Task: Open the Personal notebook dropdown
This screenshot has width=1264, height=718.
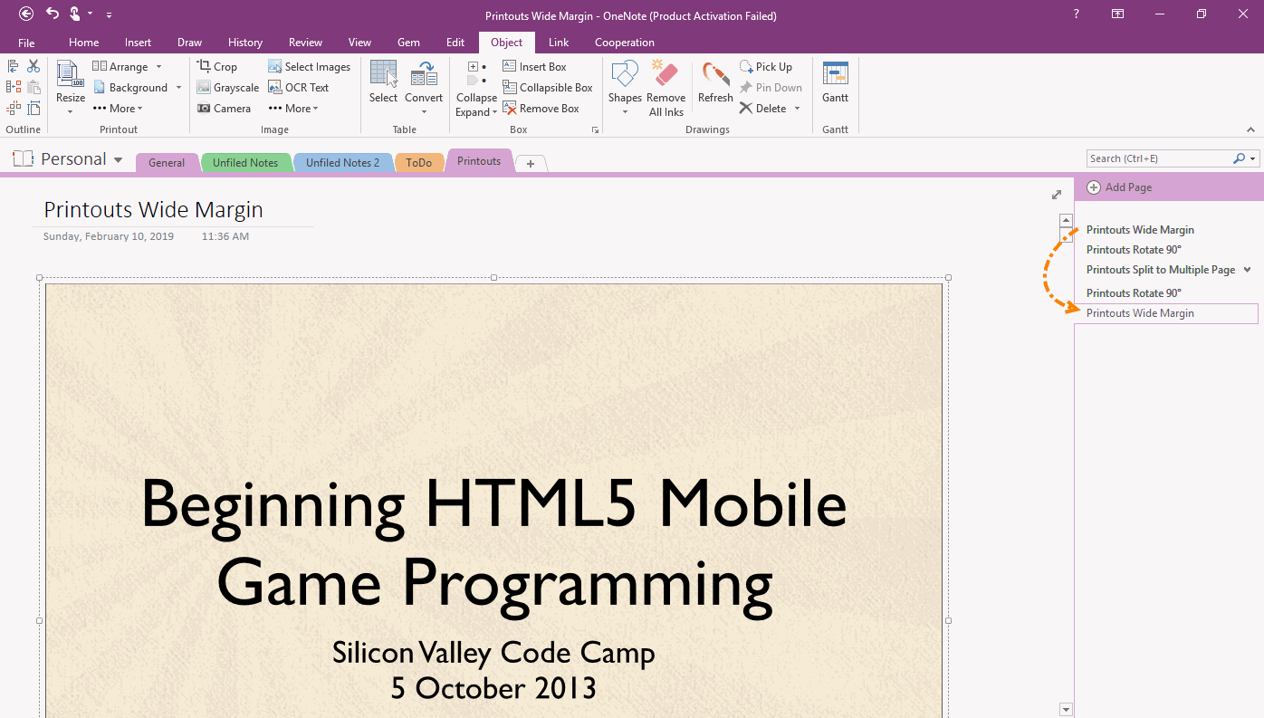Action: tap(118, 159)
